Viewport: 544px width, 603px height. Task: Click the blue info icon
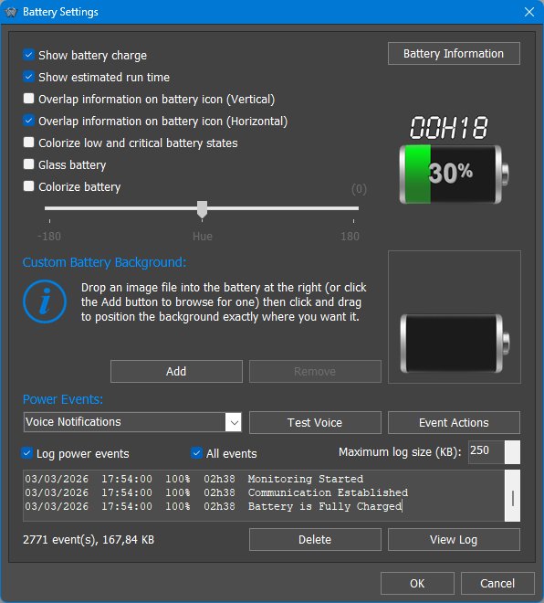click(45, 301)
